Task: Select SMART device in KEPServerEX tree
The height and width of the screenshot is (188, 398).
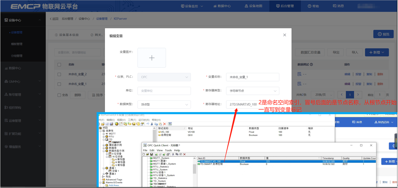Action: pyautogui.click(x=116, y=142)
